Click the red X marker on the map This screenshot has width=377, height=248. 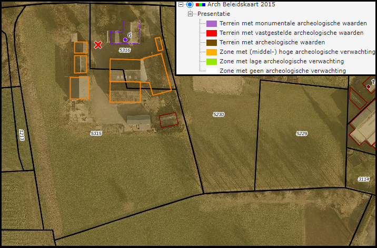pos(98,45)
